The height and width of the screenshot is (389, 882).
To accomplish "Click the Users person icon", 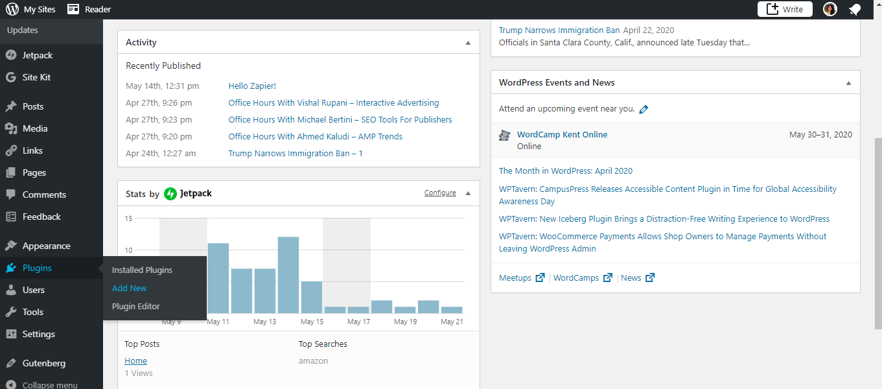I will click(x=11, y=290).
